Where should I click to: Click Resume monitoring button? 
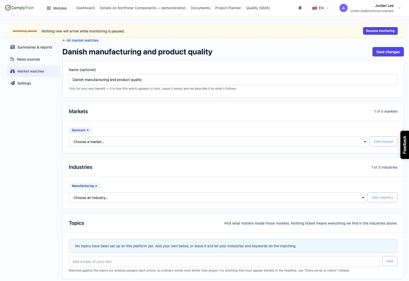[x=380, y=31]
